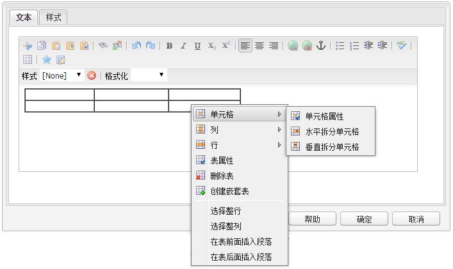Apply superscript formatting

pyautogui.click(x=226, y=45)
